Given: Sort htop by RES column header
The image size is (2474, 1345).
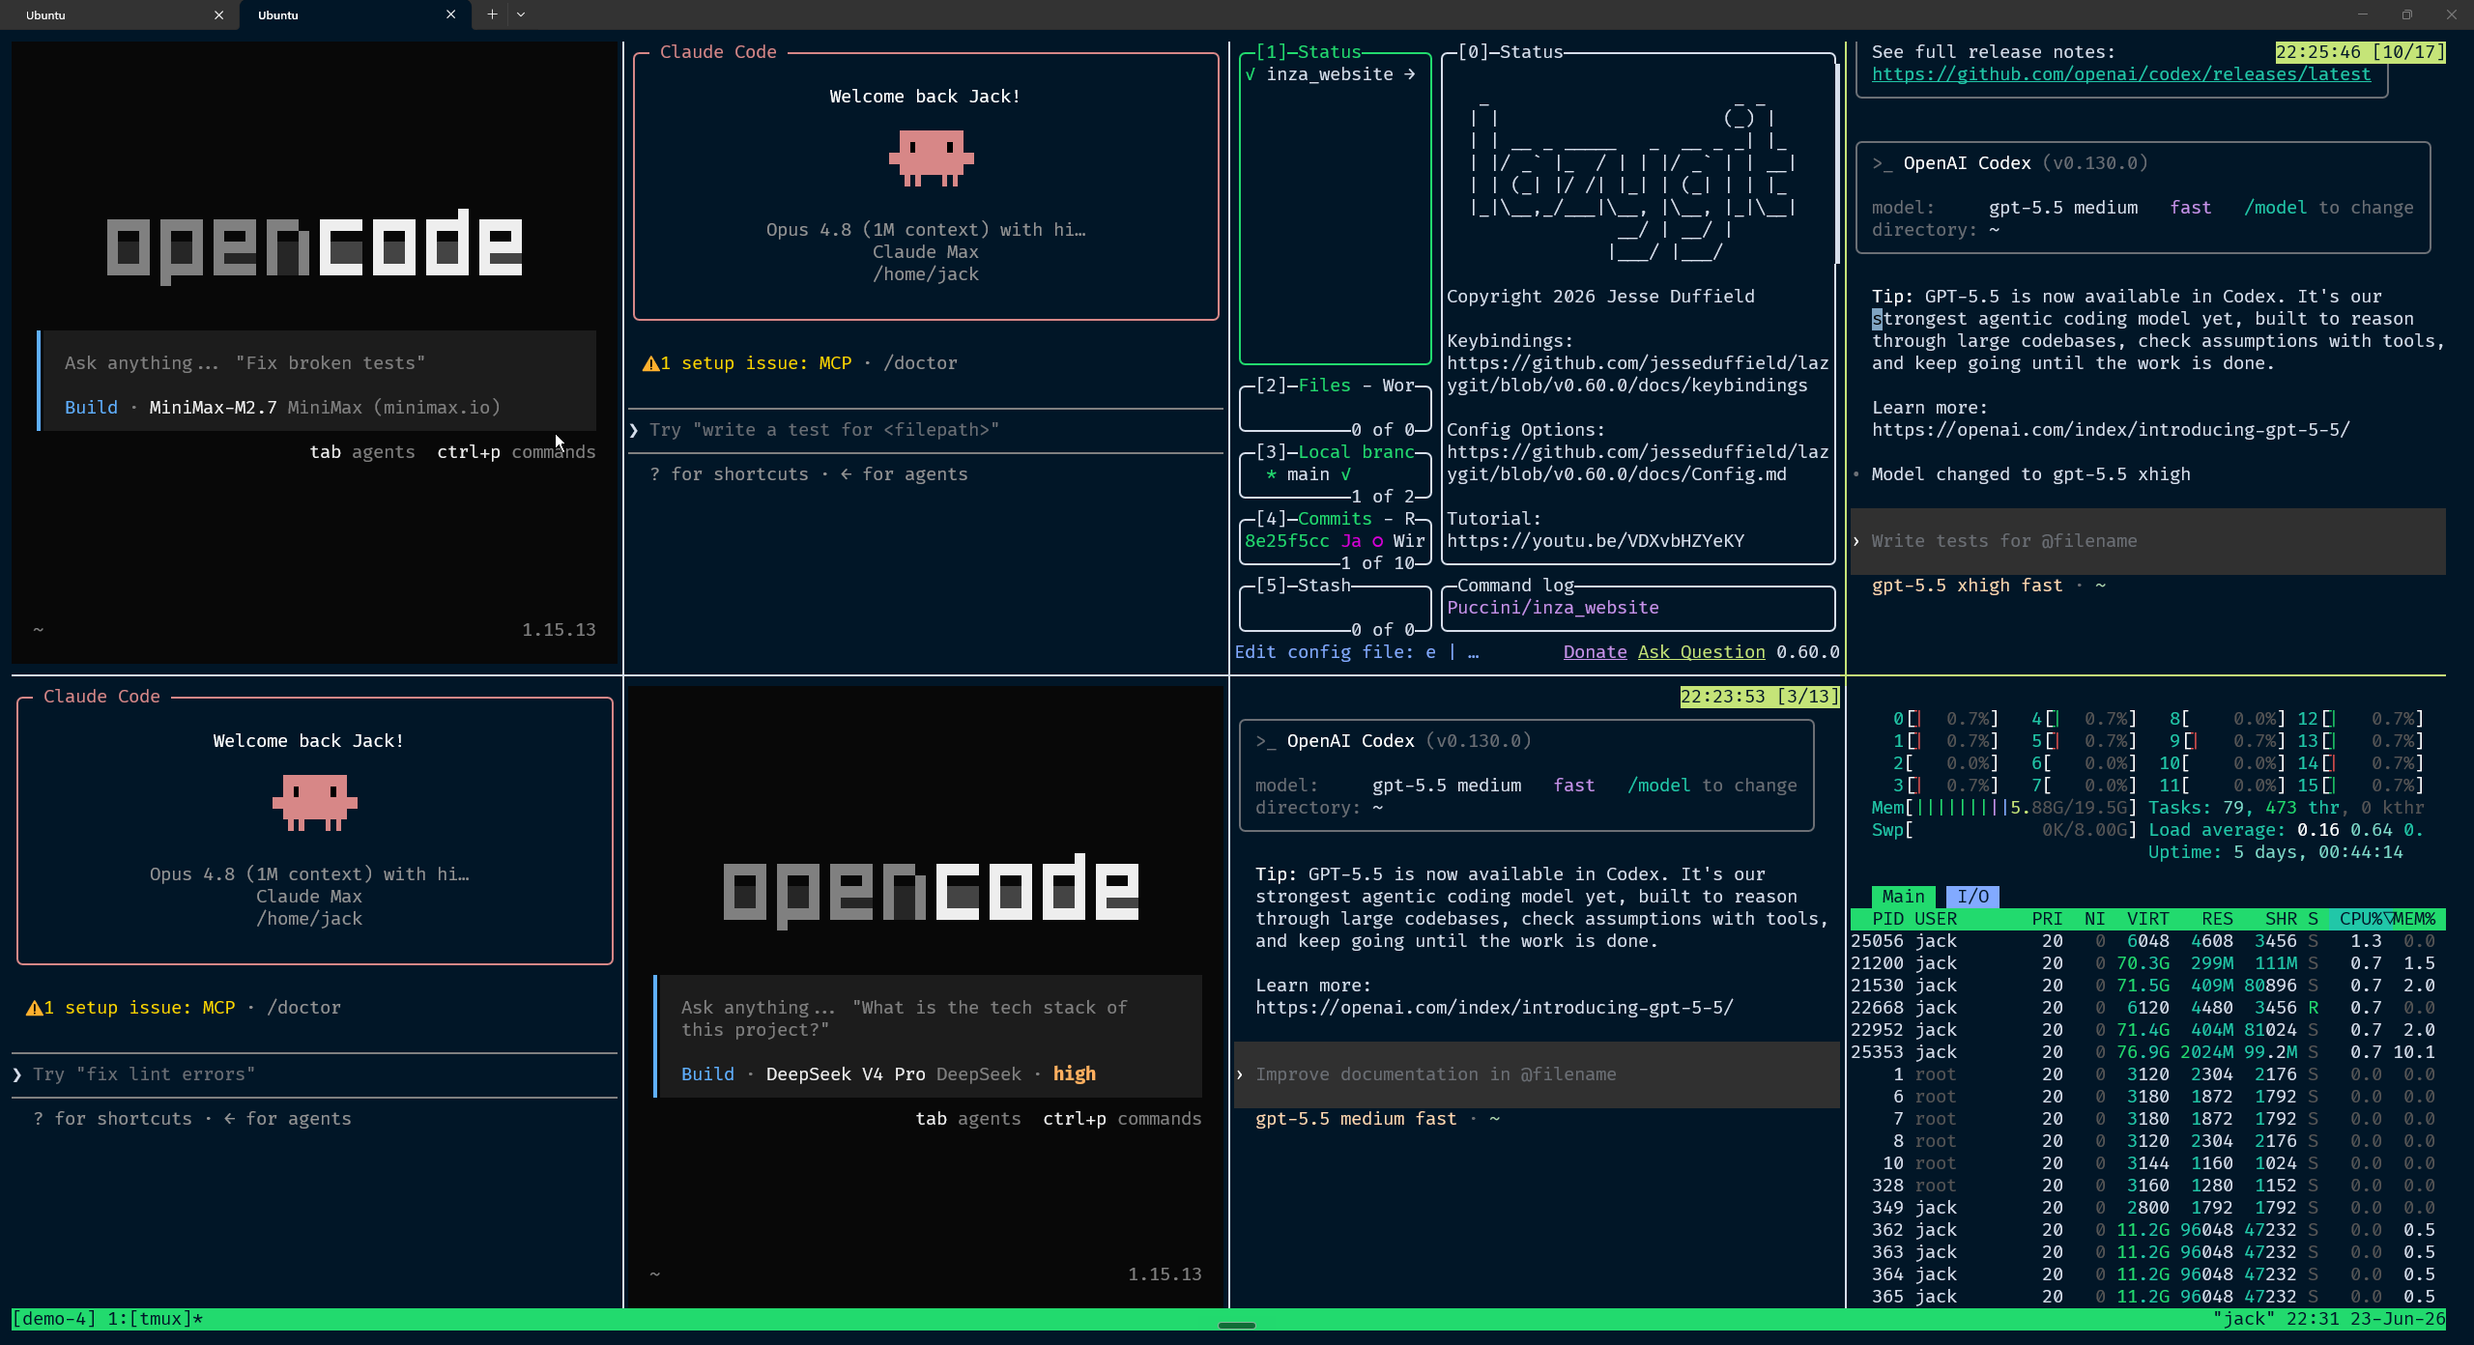Looking at the screenshot, I should (2217, 919).
